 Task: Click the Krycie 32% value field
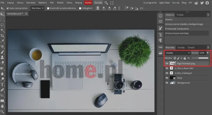pyautogui.click(x=202, y=53)
